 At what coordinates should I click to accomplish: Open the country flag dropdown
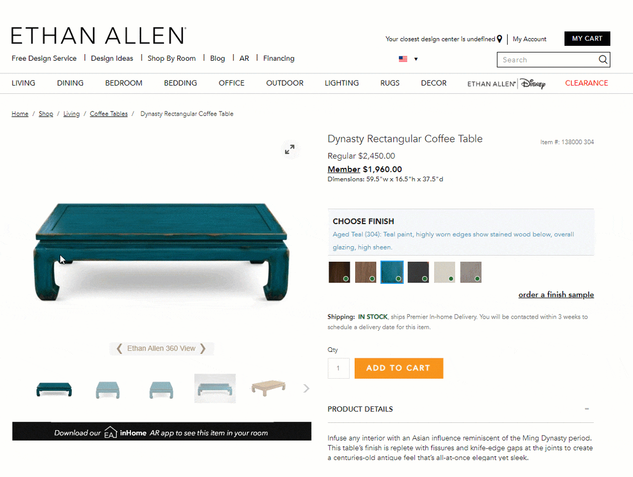pos(408,59)
